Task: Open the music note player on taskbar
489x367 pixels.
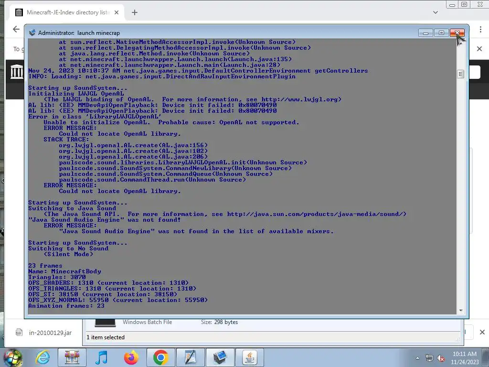Action: pos(102,357)
